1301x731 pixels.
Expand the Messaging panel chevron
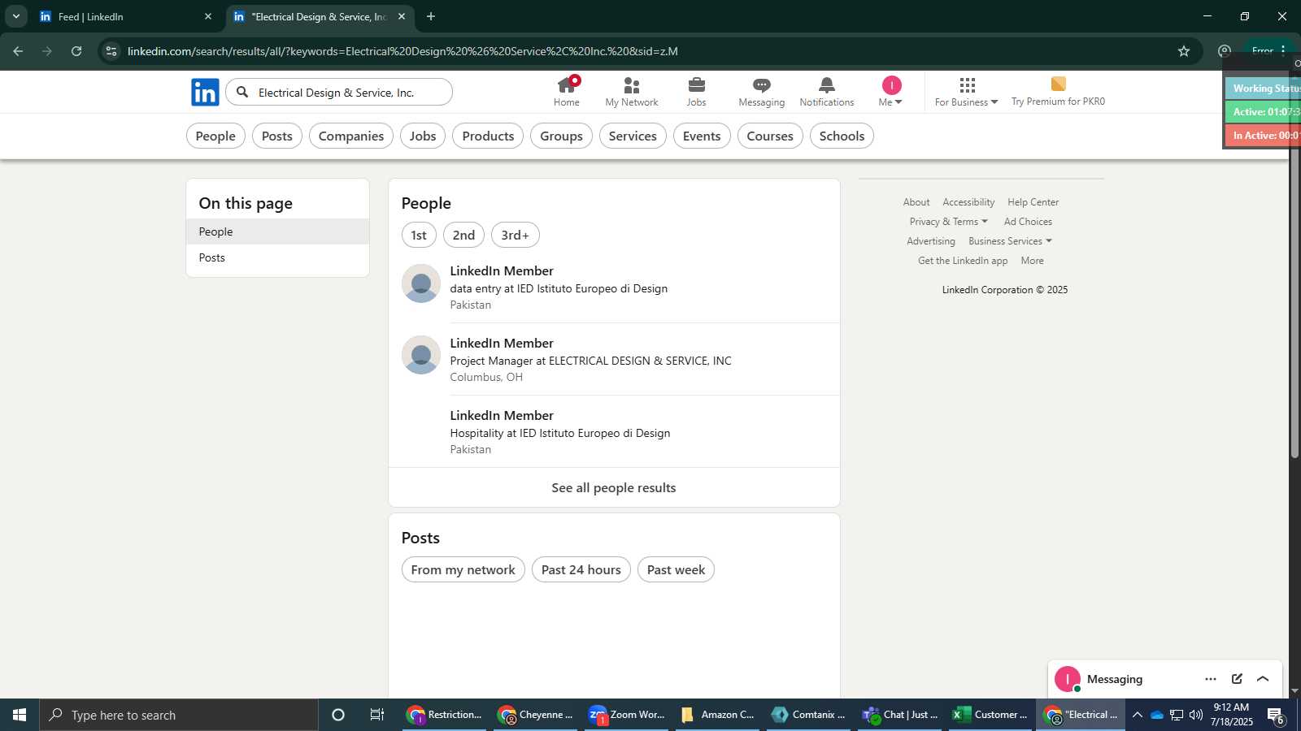click(1263, 679)
